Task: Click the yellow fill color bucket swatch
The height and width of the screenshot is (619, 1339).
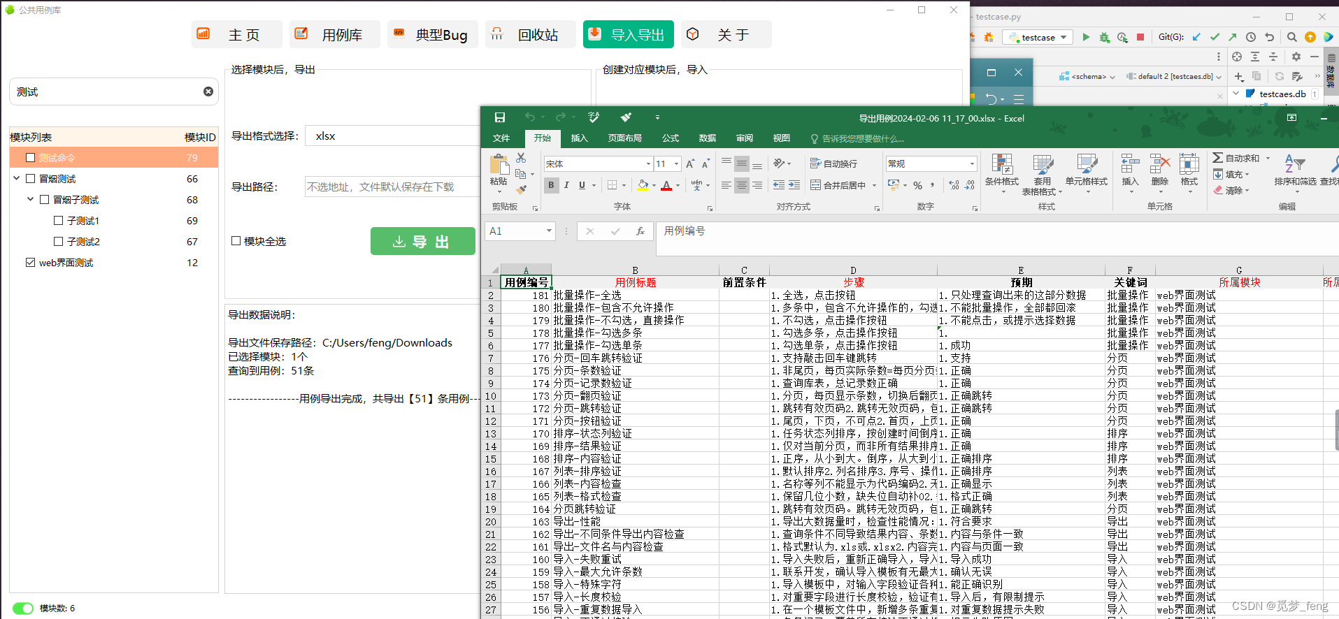Action: (643, 185)
